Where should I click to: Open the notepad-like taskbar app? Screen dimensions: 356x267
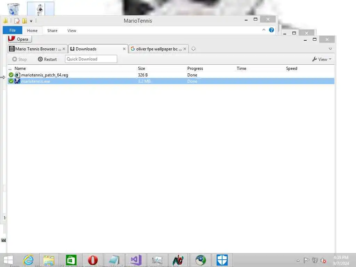pos(114,260)
